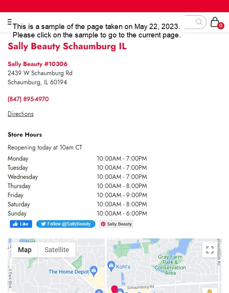Click The Home Depot map marker

click(94, 271)
